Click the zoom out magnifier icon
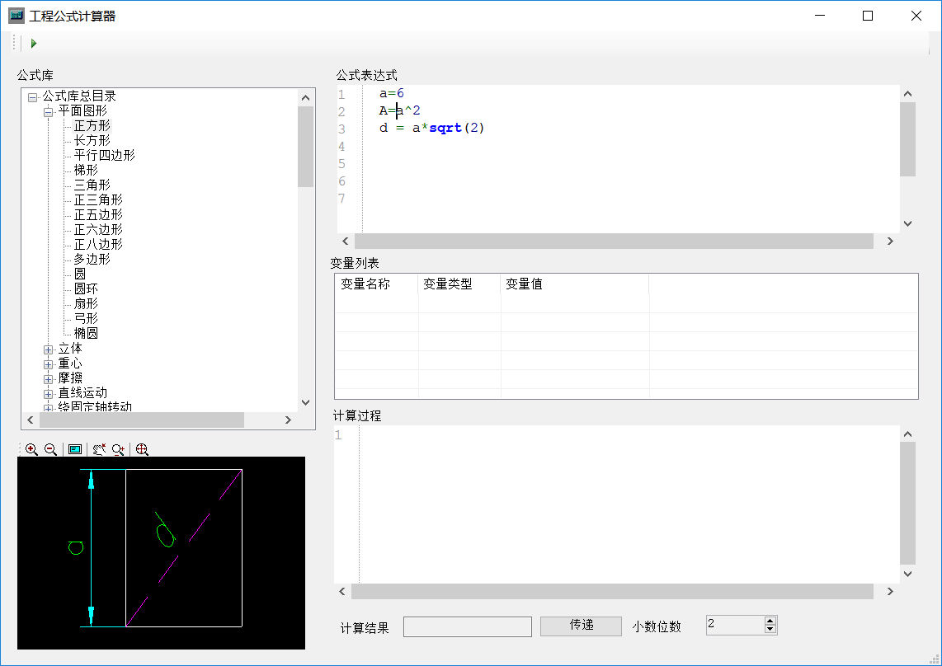Image resolution: width=942 pixels, height=666 pixels. point(51,449)
